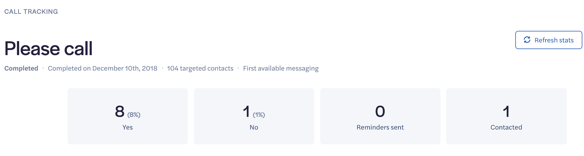Image resolution: width=584 pixels, height=156 pixels.
Task: Click the Yes label under the count
Action: (x=128, y=127)
